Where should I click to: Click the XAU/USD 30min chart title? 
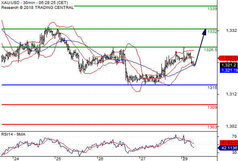(34, 2)
